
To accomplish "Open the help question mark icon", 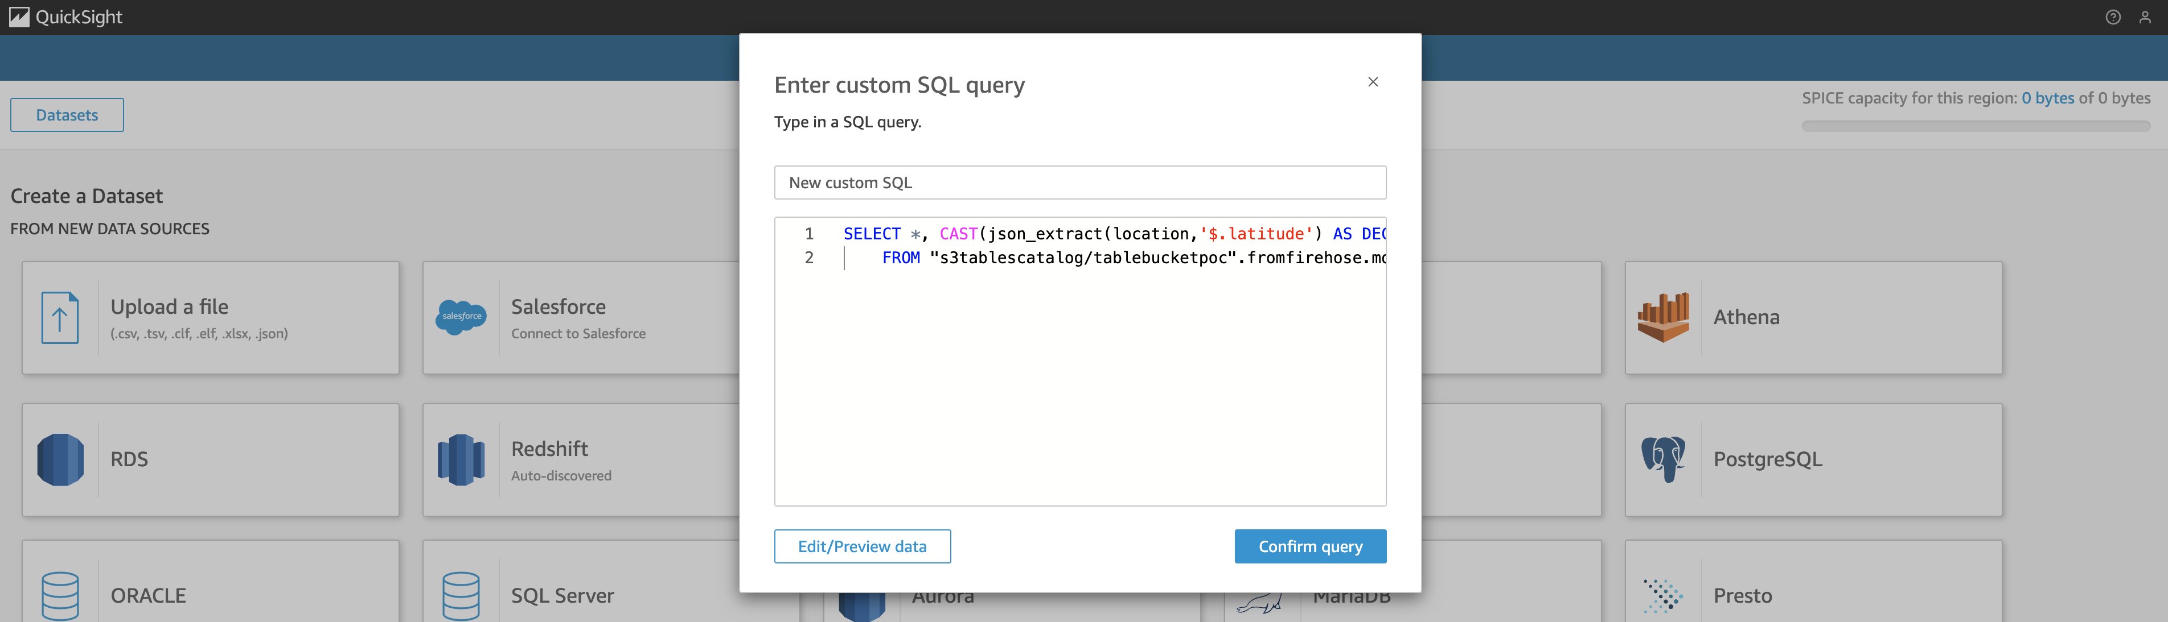I will [x=2112, y=17].
